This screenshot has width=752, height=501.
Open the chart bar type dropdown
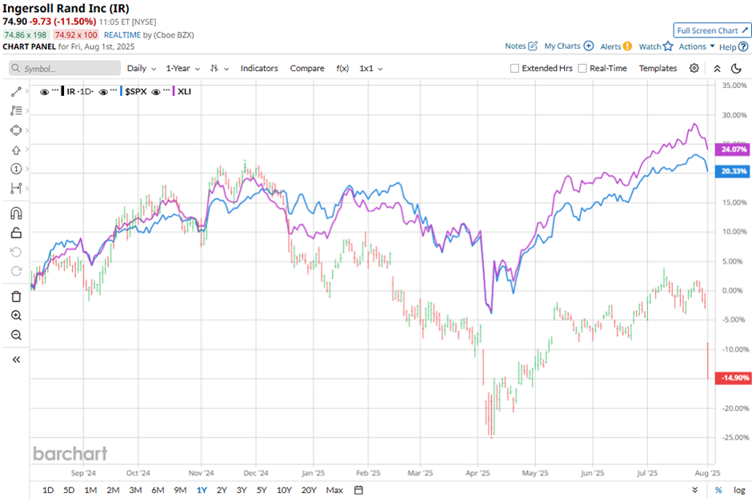(219, 69)
